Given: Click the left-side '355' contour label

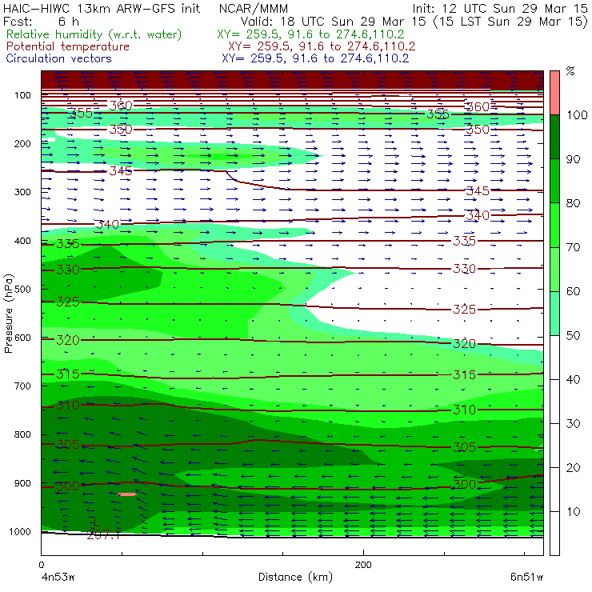Looking at the screenshot, I should [x=81, y=113].
